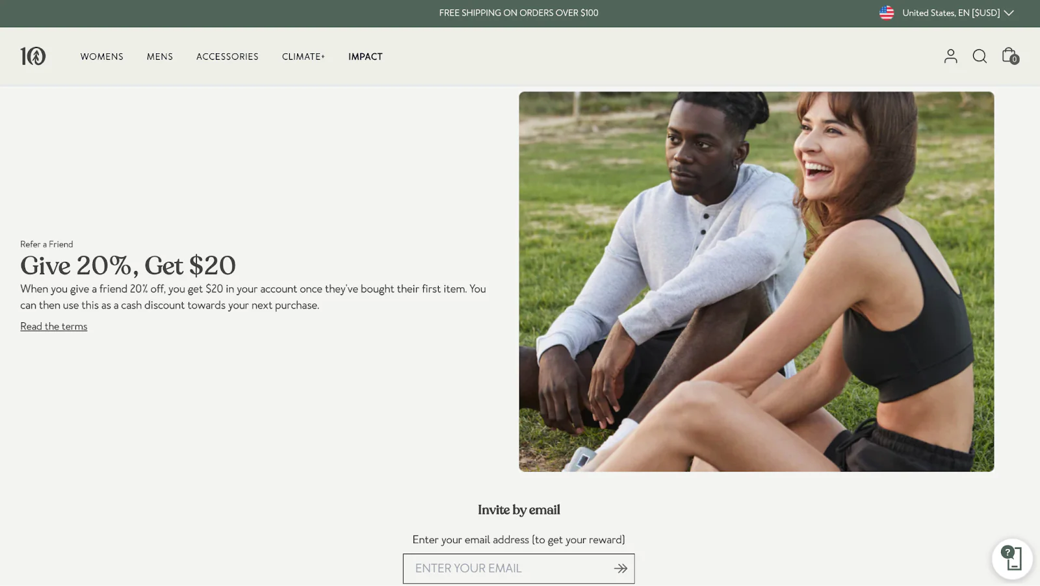Viewport: 1040px width, 586px height.
Task: Open the ACCESSORIES menu
Action: pos(227,57)
